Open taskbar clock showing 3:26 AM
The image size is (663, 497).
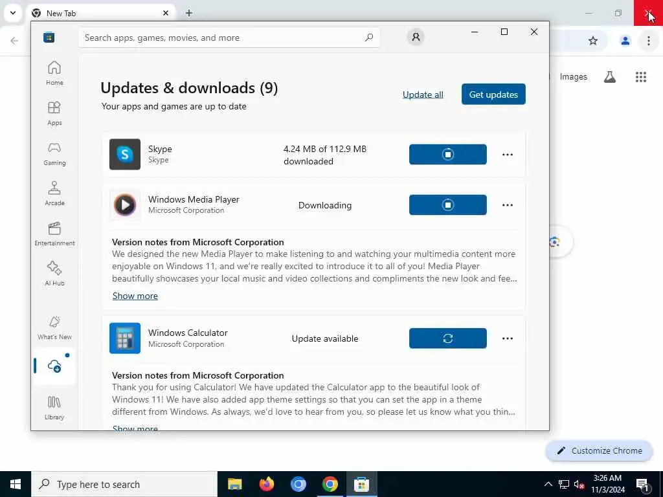pyautogui.click(x=607, y=484)
